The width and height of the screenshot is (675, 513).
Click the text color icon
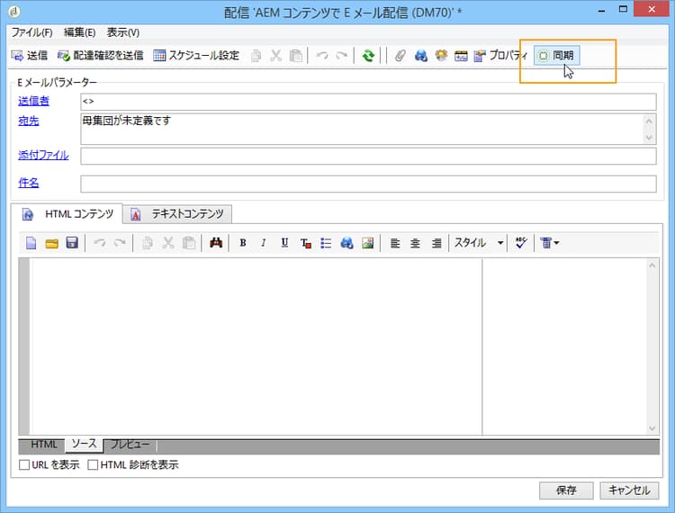click(306, 243)
